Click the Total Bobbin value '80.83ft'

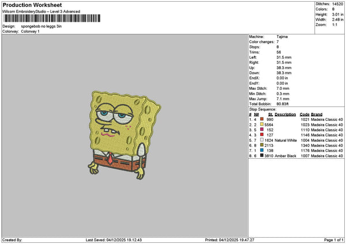[283, 104]
